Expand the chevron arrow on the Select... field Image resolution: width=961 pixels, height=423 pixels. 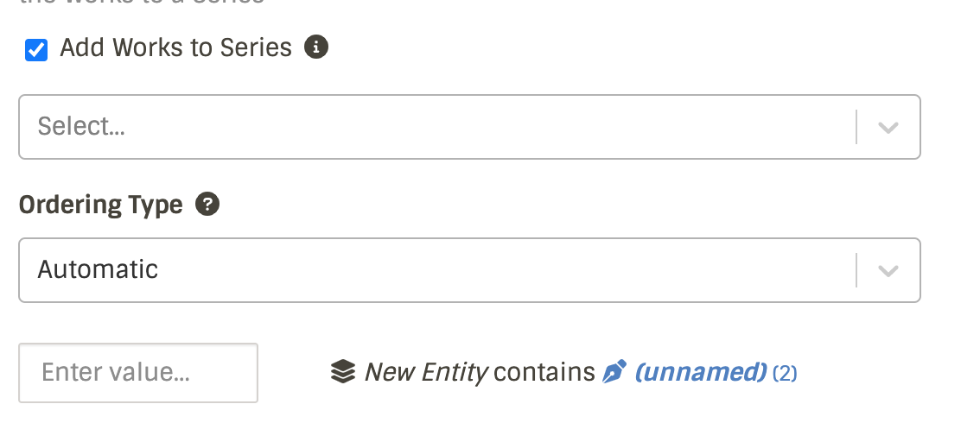[x=888, y=128]
